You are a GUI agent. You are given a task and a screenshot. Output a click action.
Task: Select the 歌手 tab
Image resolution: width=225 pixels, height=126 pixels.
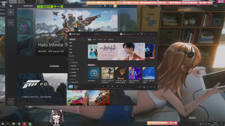tap(105, 39)
